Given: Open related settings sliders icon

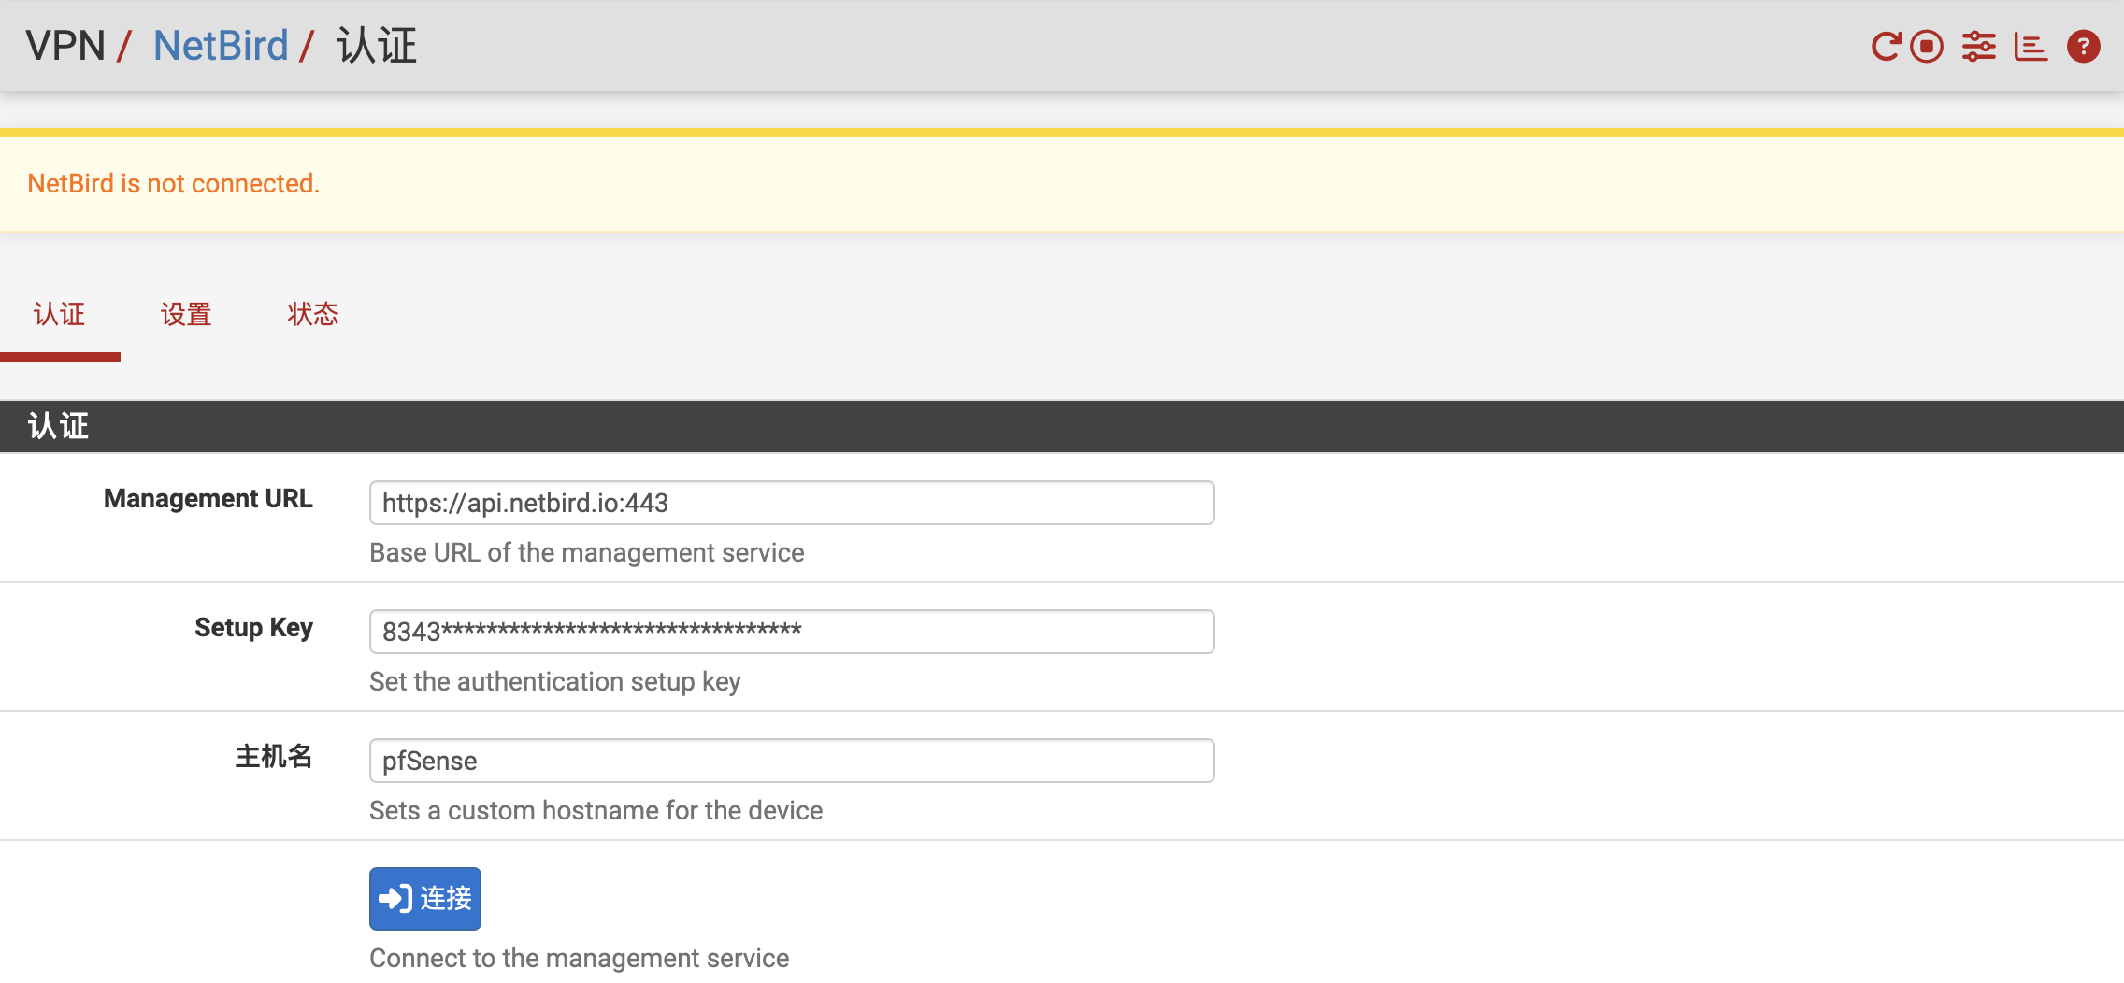Looking at the screenshot, I should tap(1979, 46).
